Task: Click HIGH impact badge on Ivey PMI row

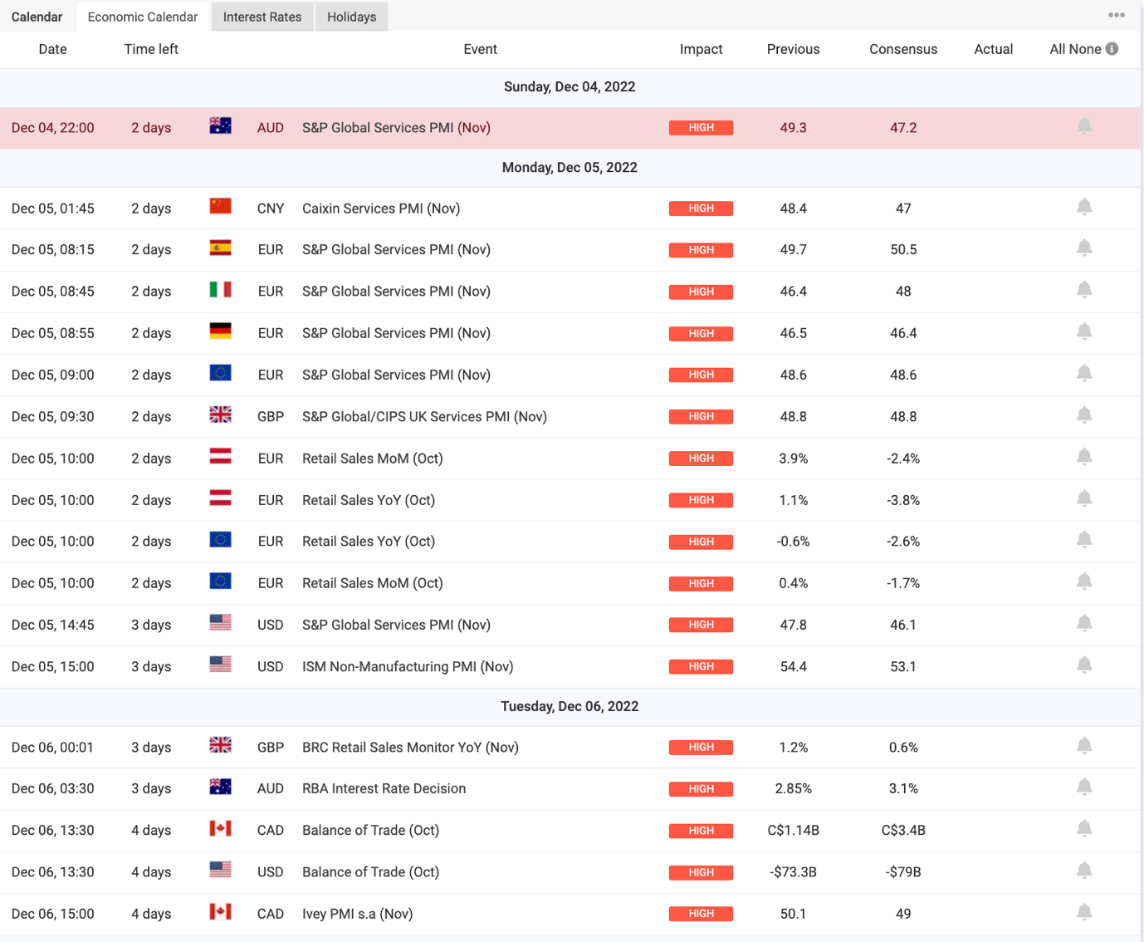Action: coord(701,914)
